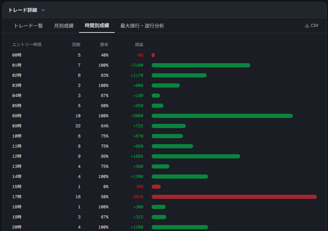Click the +600 profit value
This screenshot has height=231, width=328.
coord(138,85)
